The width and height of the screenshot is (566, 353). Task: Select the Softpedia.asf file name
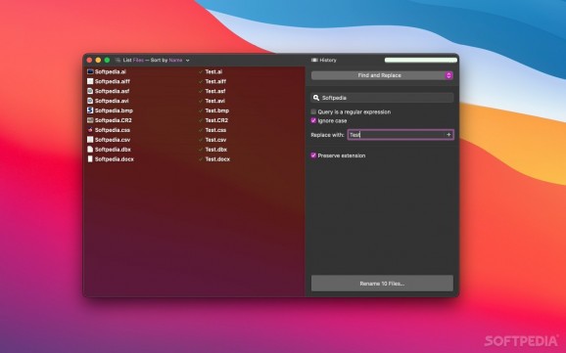pos(112,91)
